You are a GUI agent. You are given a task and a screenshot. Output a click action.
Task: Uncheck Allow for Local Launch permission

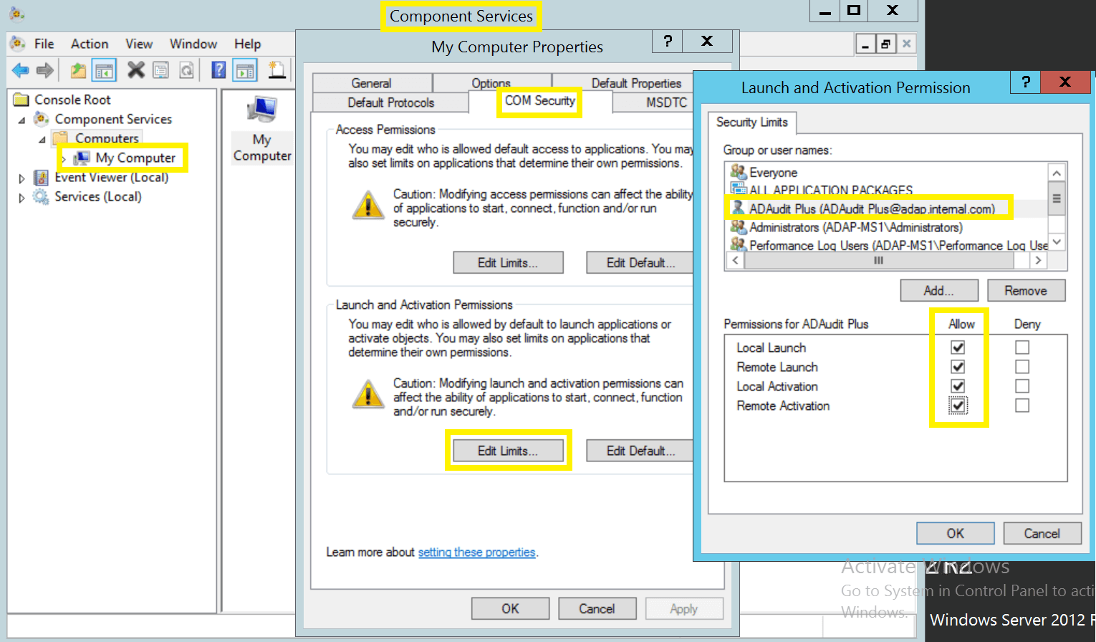[958, 347]
